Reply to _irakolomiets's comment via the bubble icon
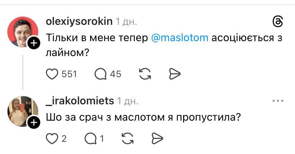The width and height of the screenshot is (295, 154). pos(90,138)
